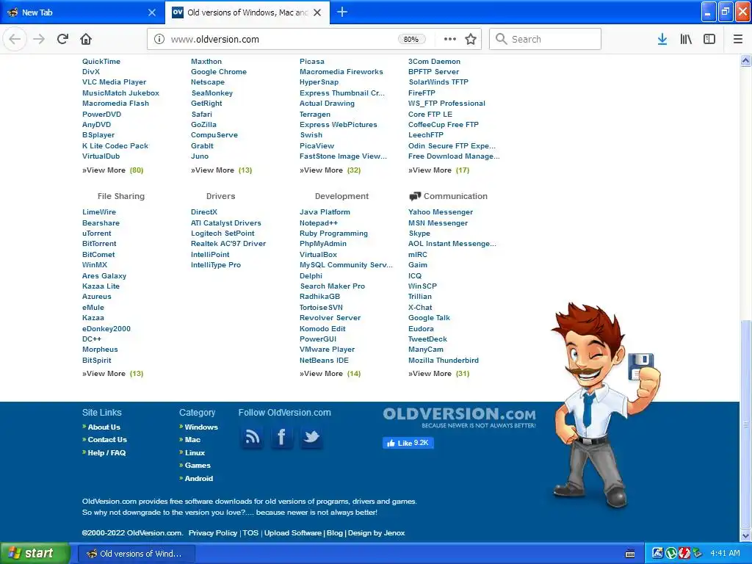Image resolution: width=752 pixels, height=564 pixels.
Task: Open the OldVersion Facebook page icon
Action: 281,437
